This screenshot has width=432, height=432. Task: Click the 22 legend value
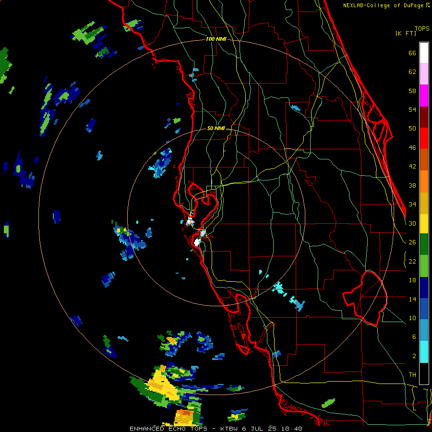click(x=412, y=261)
